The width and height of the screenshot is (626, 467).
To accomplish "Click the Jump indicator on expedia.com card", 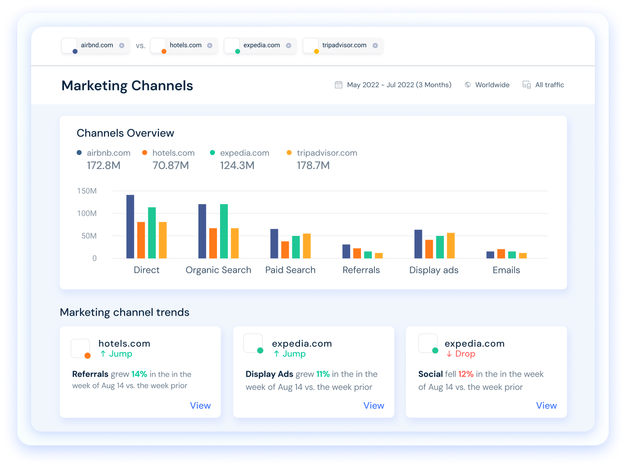I will tap(290, 354).
